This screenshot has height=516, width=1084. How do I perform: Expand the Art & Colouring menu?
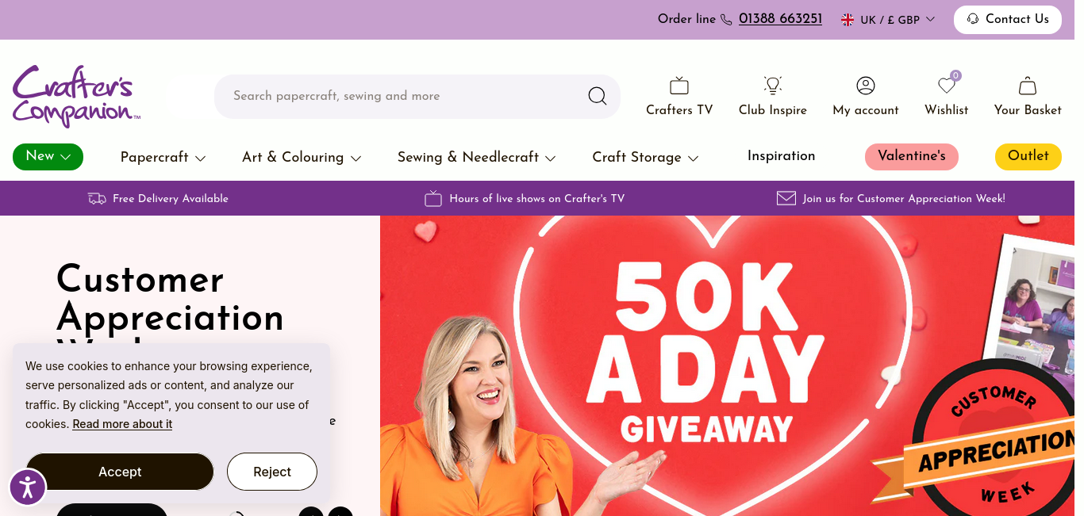pyautogui.click(x=302, y=158)
